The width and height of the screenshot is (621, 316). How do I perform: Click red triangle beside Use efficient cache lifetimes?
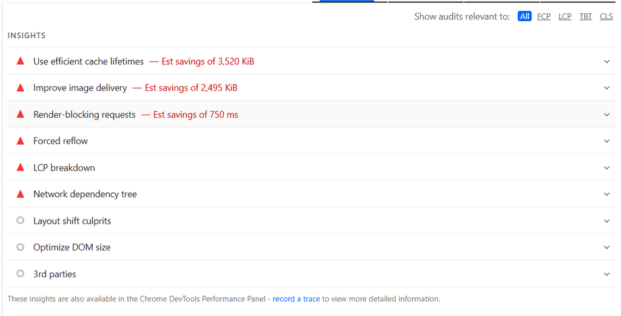point(21,61)
